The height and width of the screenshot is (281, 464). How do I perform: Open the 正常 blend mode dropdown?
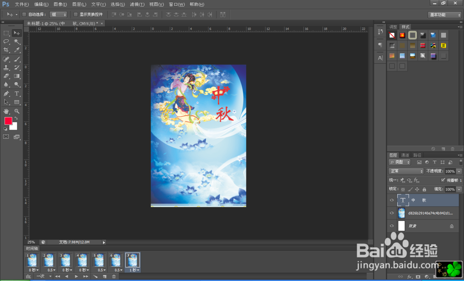(406, 171)
